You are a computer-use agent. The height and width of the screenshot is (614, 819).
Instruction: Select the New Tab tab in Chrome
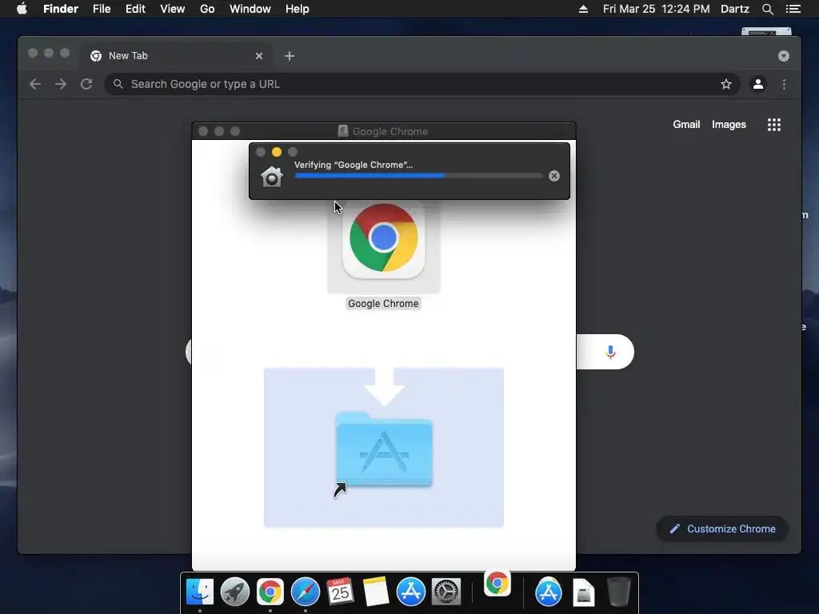tap(175, 56)
